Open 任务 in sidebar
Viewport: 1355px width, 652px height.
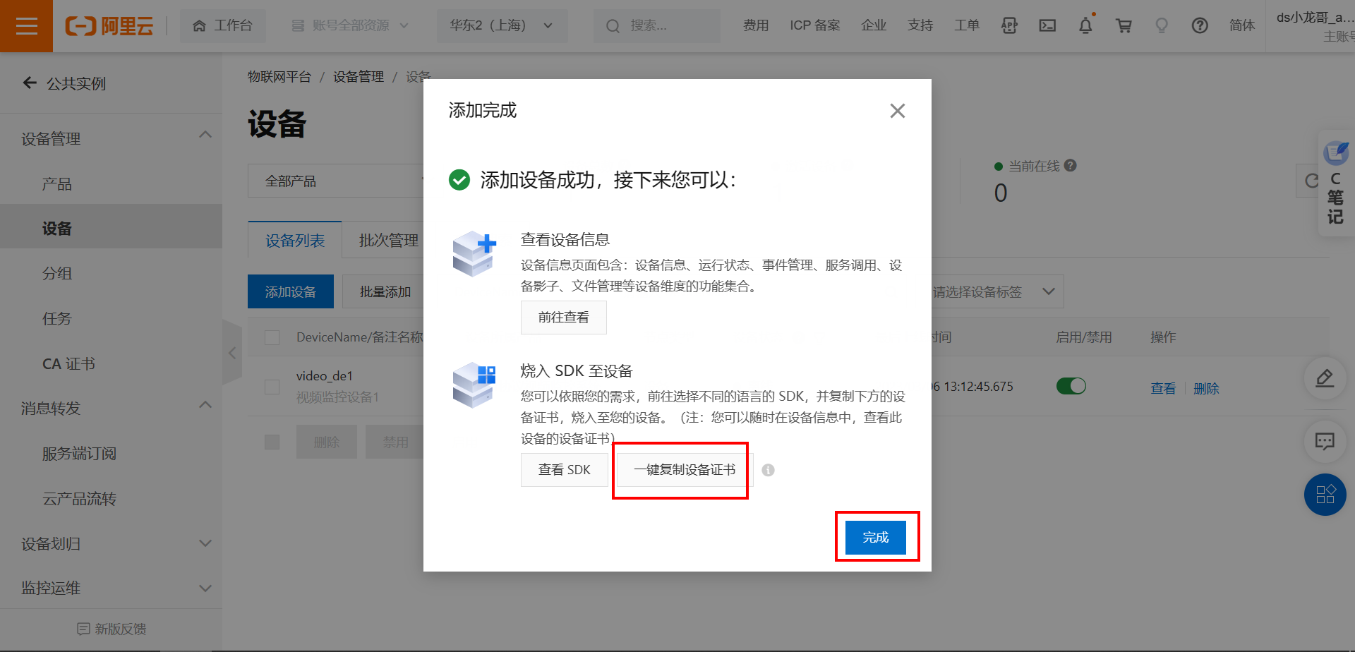[x=57, y=319]
